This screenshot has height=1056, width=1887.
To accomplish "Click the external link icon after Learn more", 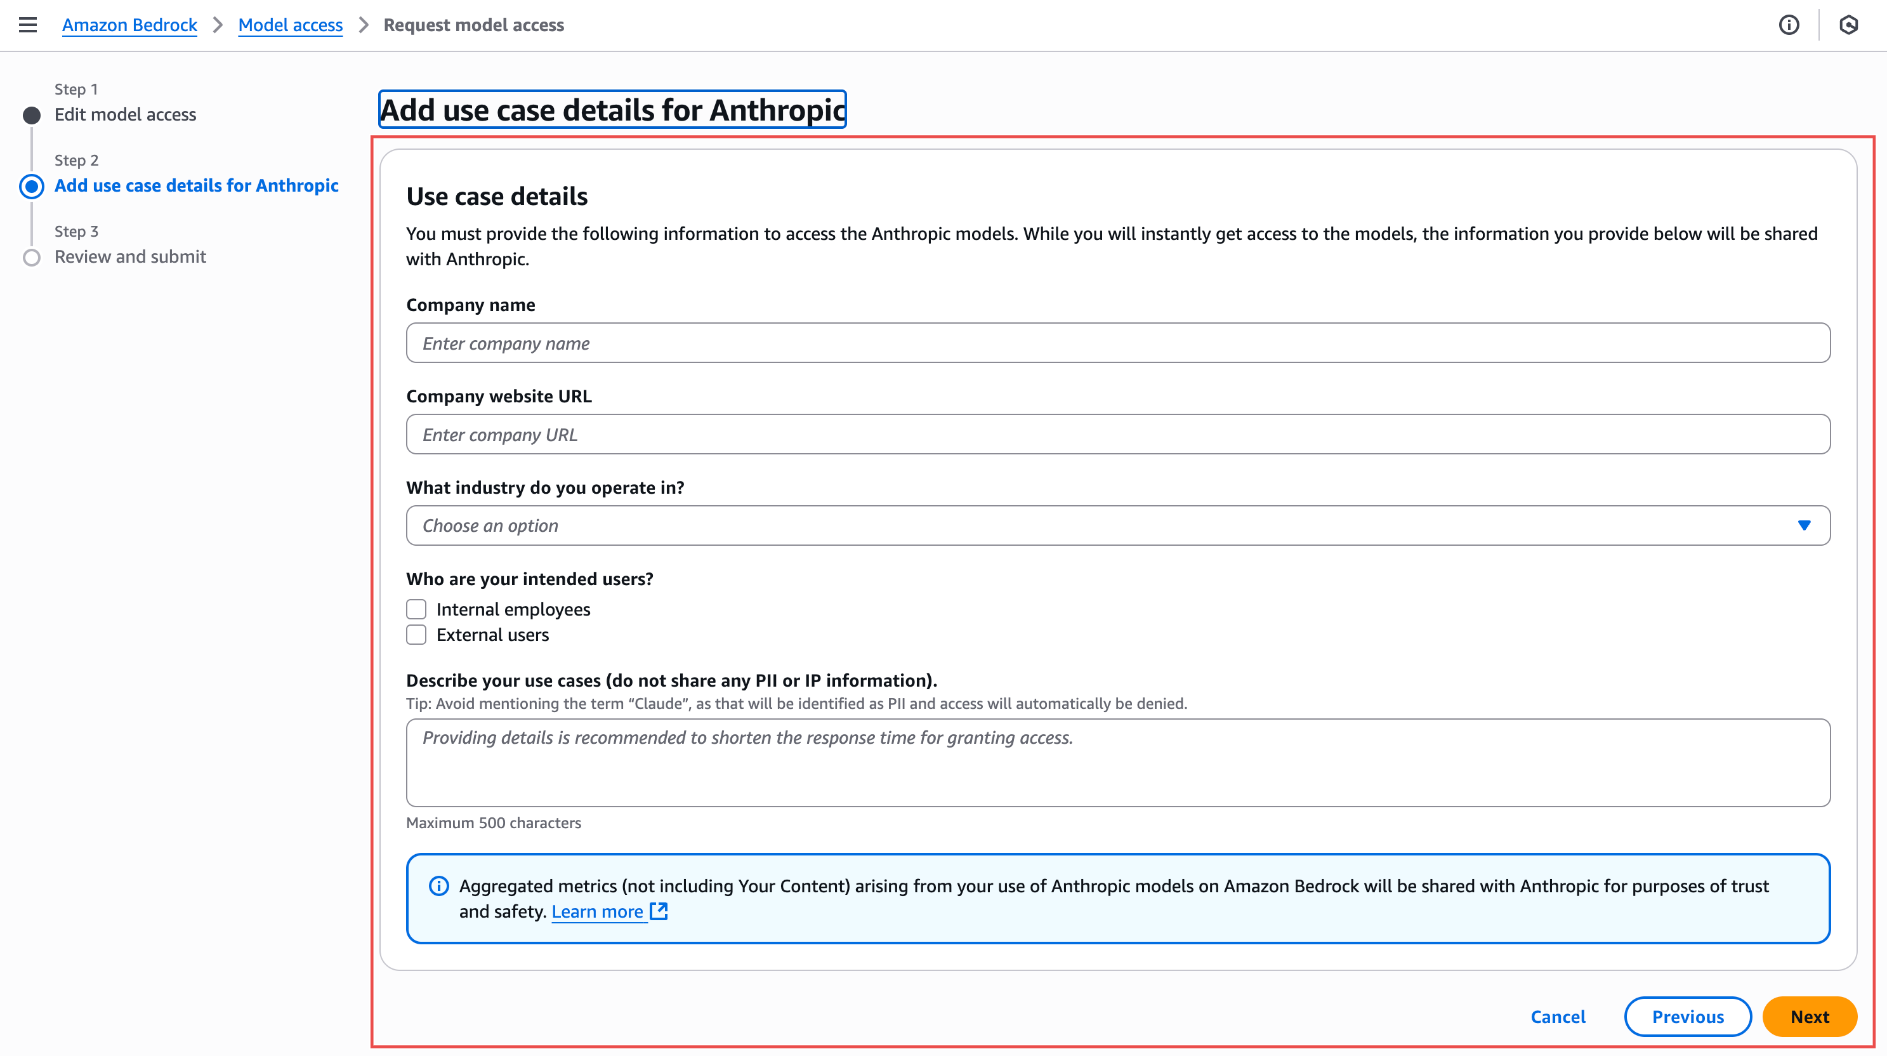I will click(x=659, y=911).
